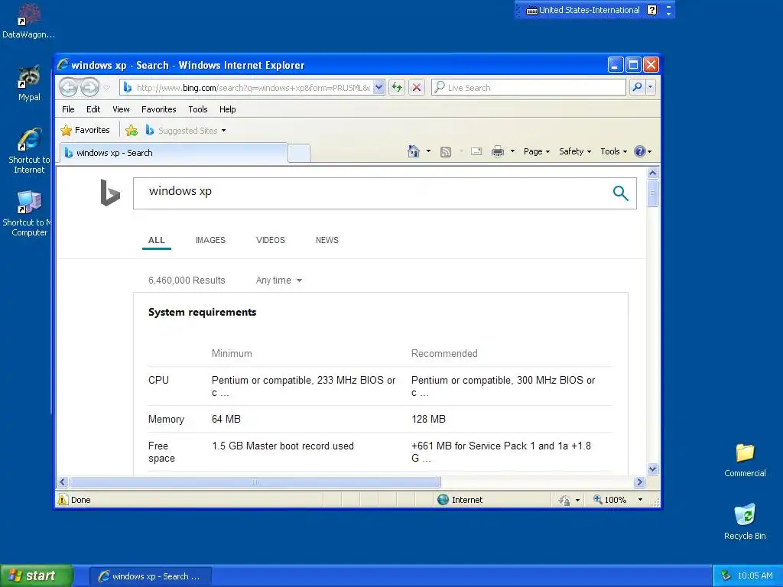
Task: Refresh the page with green arrows icon
Action: [397, 88]
